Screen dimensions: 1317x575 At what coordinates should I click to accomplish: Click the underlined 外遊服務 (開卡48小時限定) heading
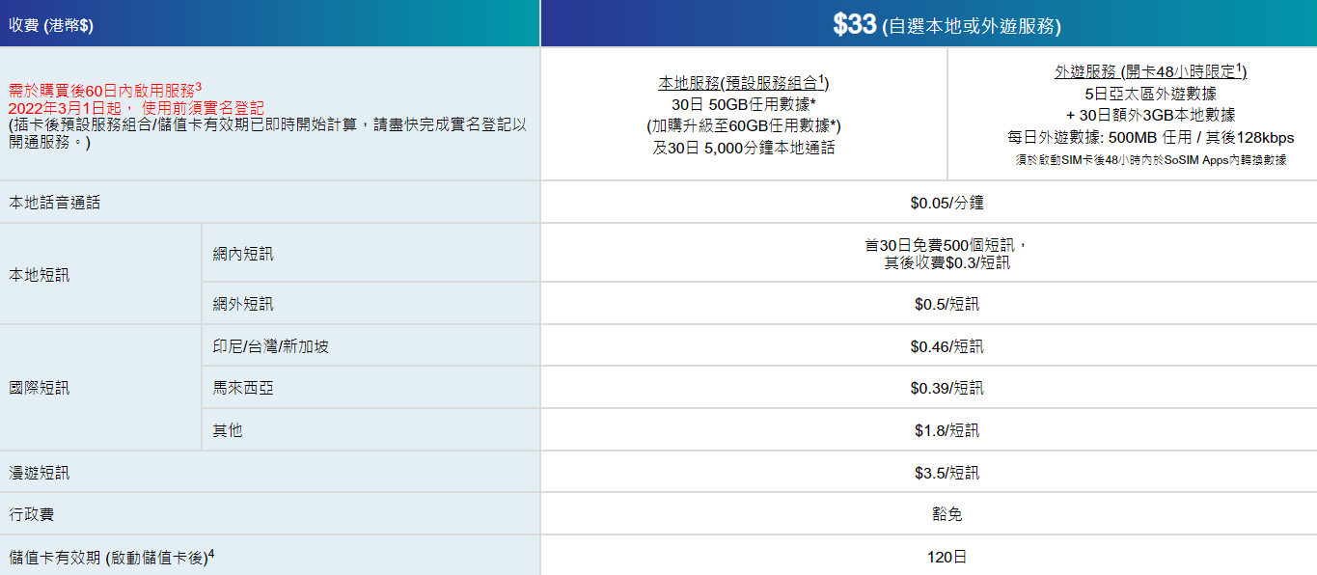(x=1148, y=72)
